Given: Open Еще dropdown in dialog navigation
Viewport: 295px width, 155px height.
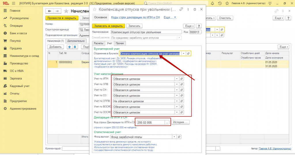Looking at the screenshot, I should coord(170,17).
